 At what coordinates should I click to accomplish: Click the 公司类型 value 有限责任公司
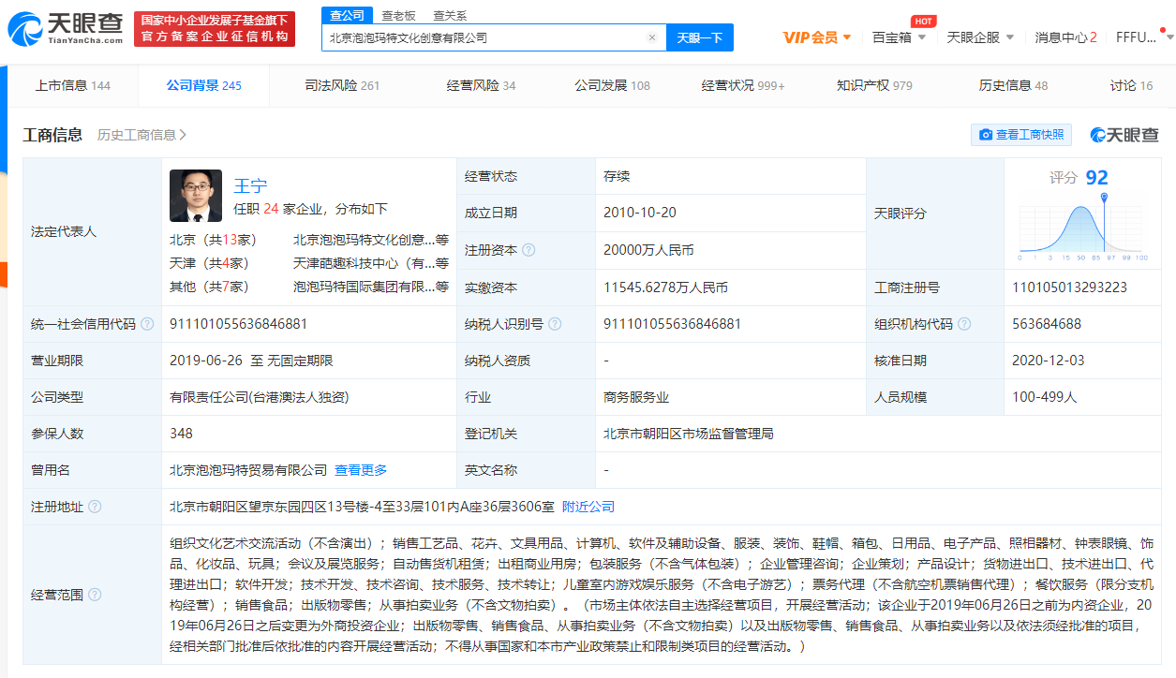[x=259, y=397]
